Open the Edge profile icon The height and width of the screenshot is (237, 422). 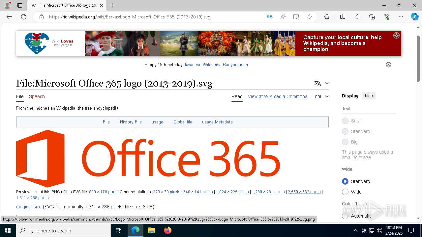7,5
